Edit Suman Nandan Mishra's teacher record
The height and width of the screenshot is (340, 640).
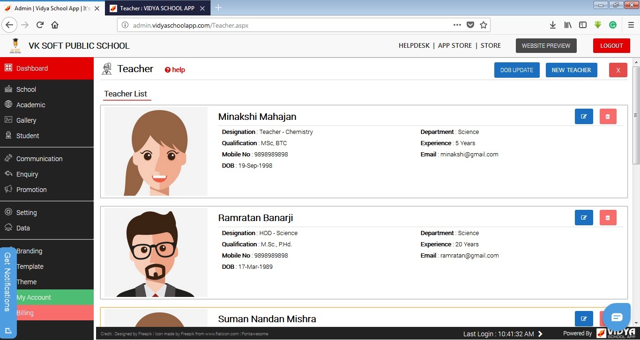pos(584,318)
